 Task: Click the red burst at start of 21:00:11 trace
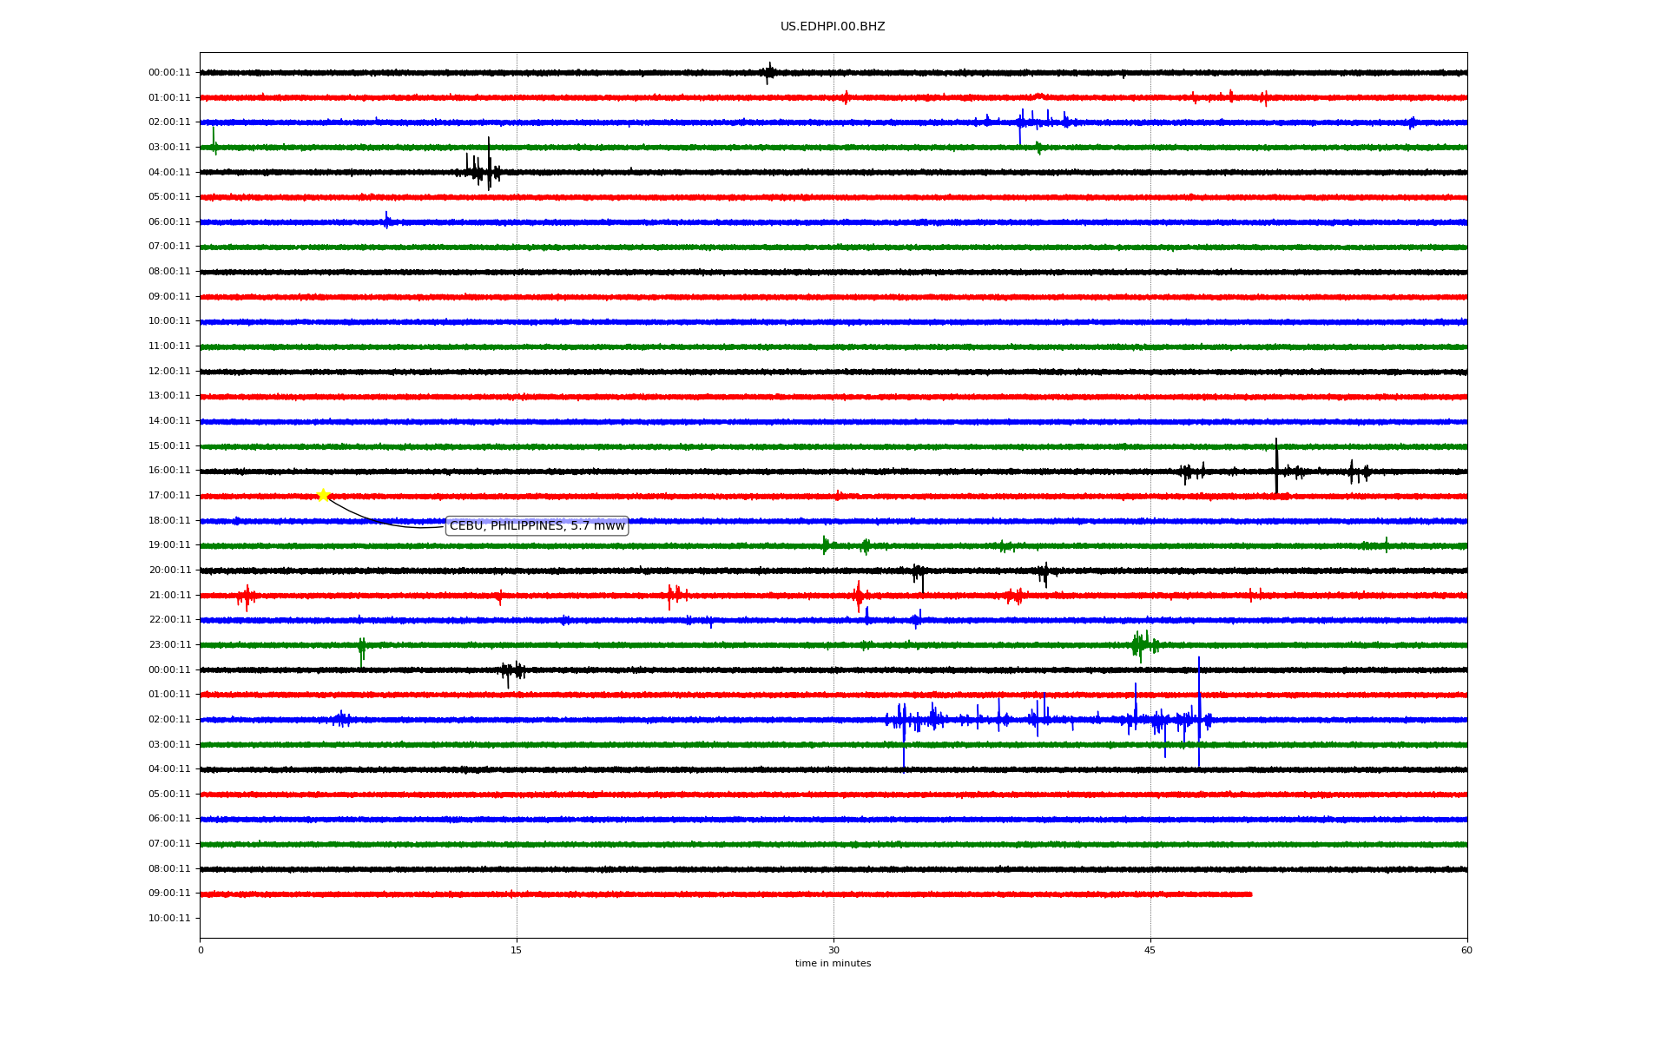247,596
